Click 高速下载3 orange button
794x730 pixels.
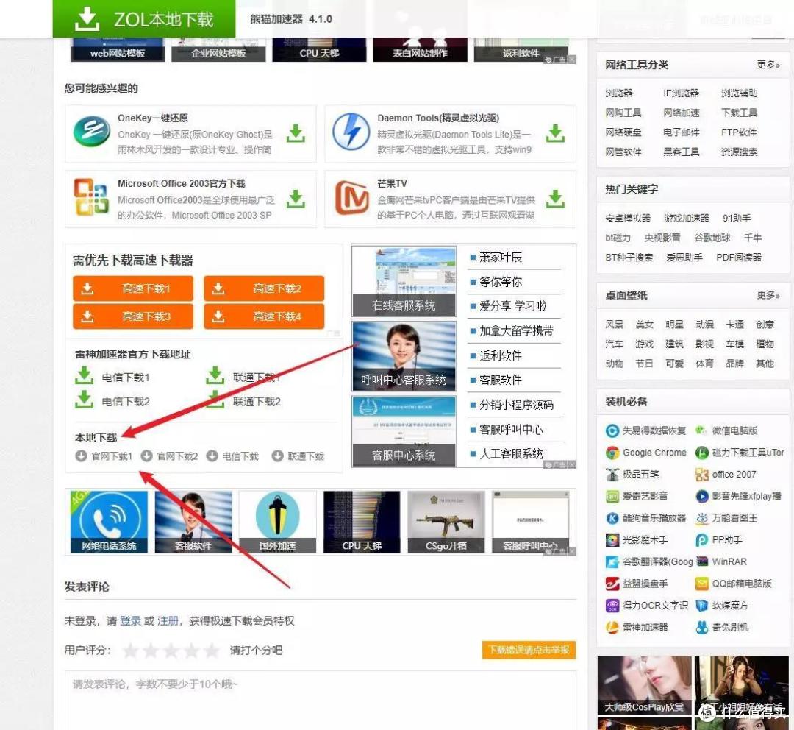(x=133, y=316)
